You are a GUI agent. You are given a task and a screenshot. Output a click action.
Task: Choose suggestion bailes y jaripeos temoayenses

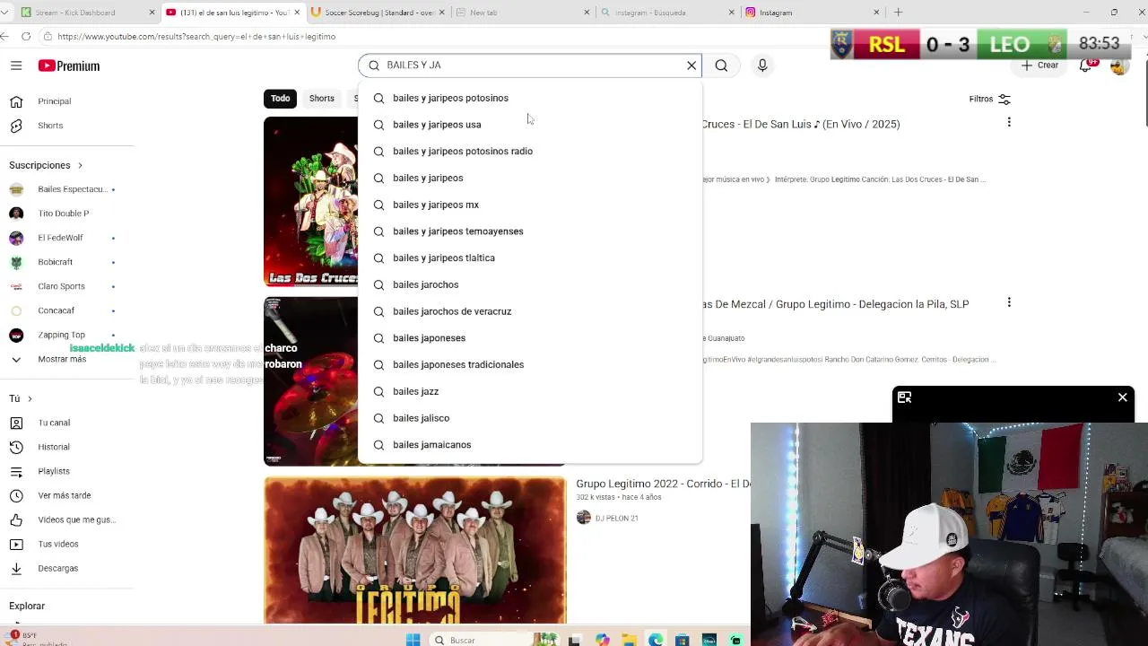coord(529,231)
